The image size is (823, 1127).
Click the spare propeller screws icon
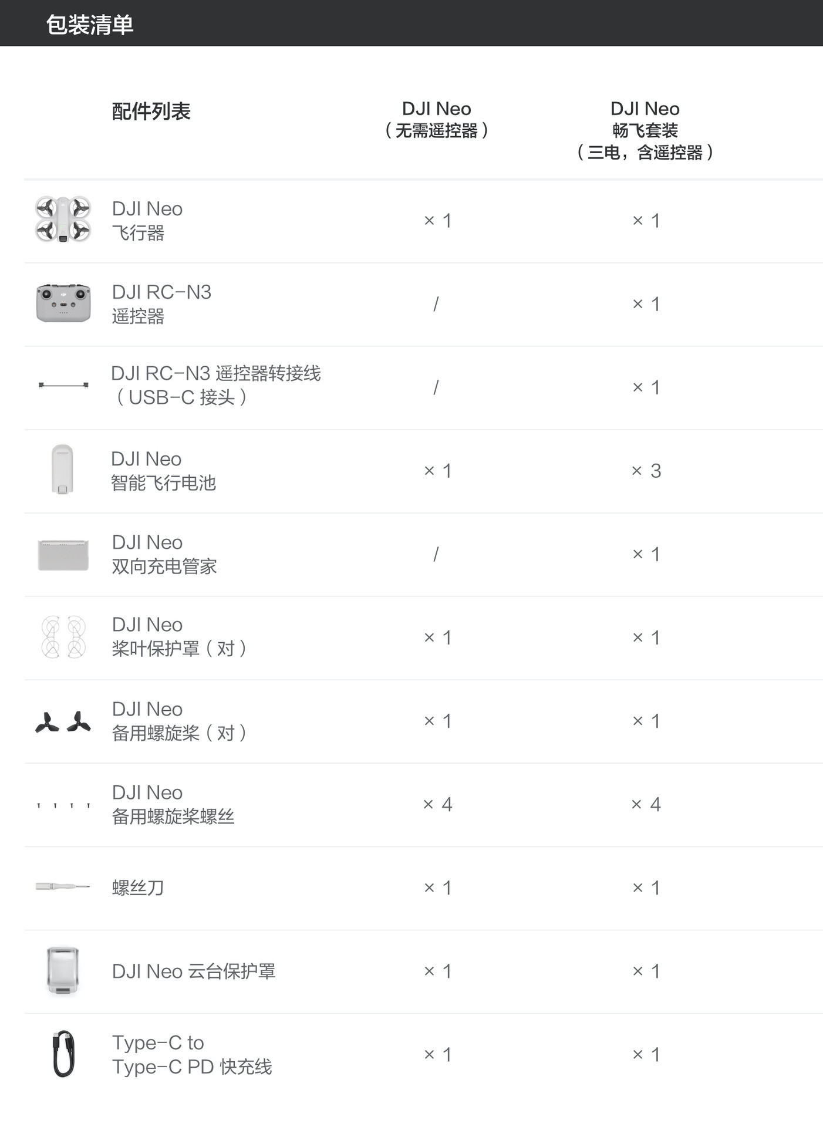coord(63,805)
